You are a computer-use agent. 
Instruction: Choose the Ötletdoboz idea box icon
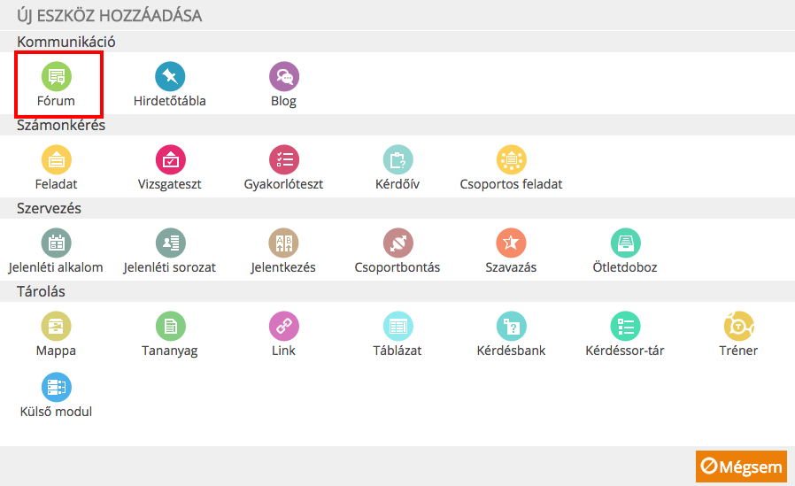pos(625,243)
